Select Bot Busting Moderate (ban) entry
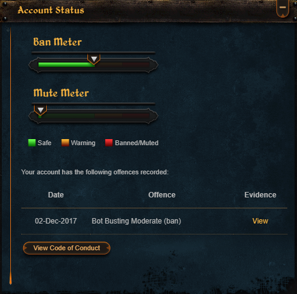This screenshot has height=294, width=297. 136,221
